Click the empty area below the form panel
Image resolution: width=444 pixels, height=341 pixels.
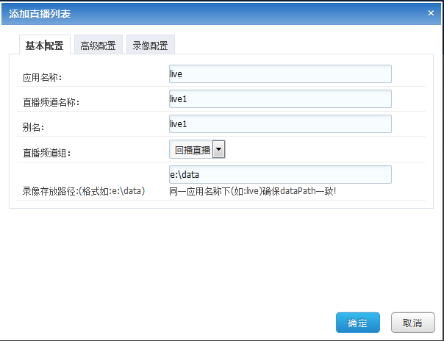221,257
